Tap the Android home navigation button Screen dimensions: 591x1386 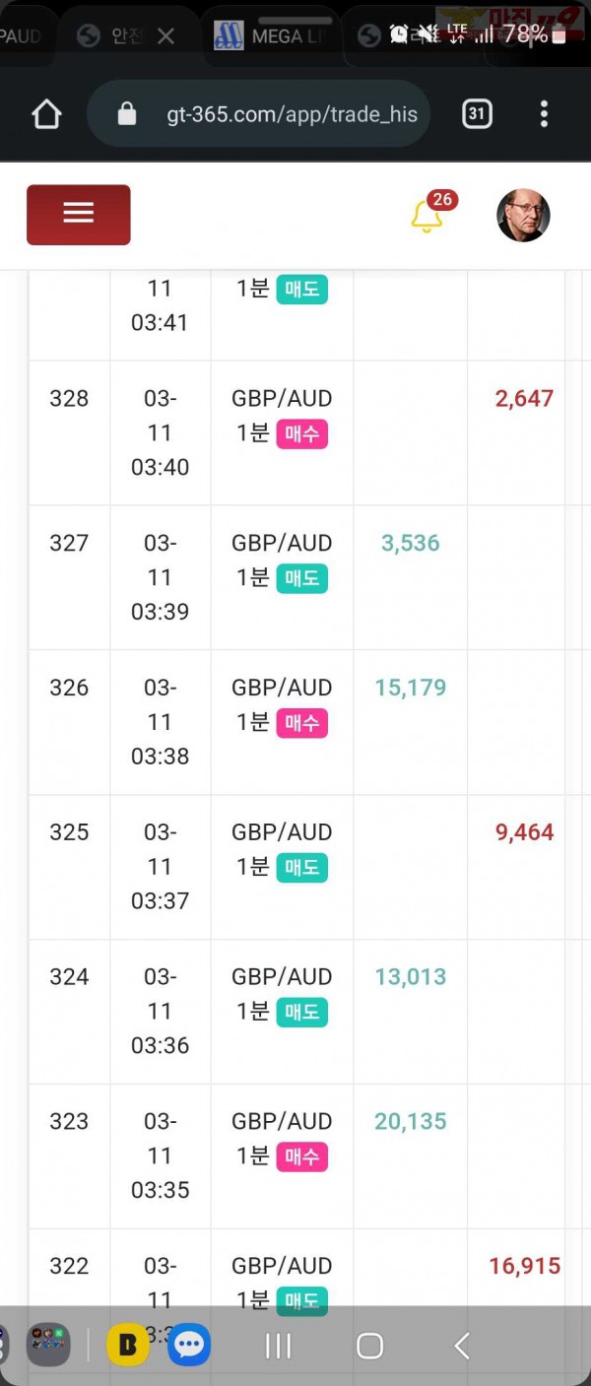click(x=369, y=1345)
